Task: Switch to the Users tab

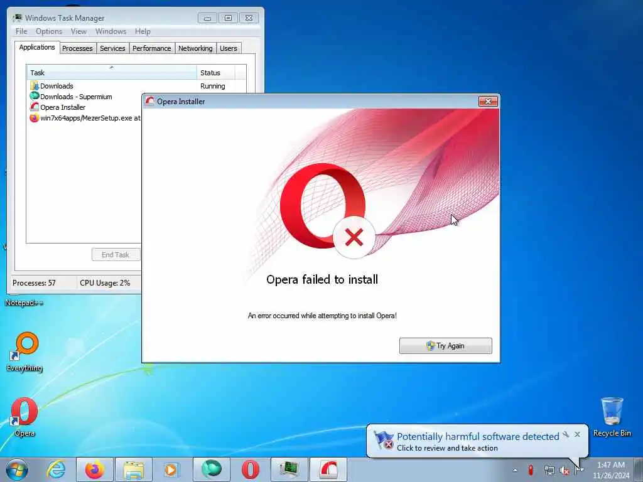Action: (x=229, y=48)
